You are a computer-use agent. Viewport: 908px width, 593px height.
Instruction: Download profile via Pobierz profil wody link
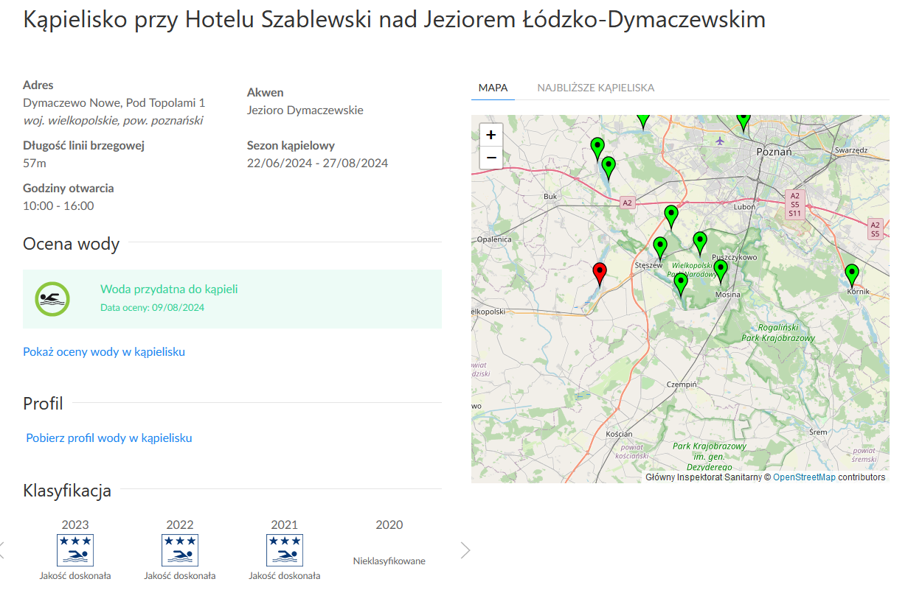tap(109, 438)
